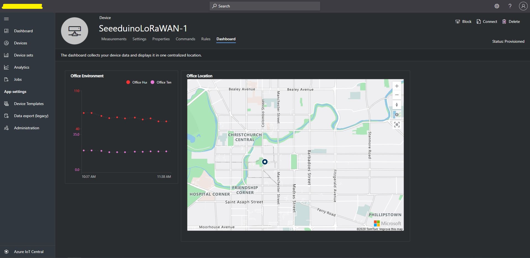The height and width of the screenshot is (258, 530).
Task: Collapse the navigation sidebar with the hamburger icon
Action: coord(6,19)
